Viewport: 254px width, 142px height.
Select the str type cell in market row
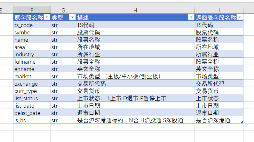click(63, 76)
